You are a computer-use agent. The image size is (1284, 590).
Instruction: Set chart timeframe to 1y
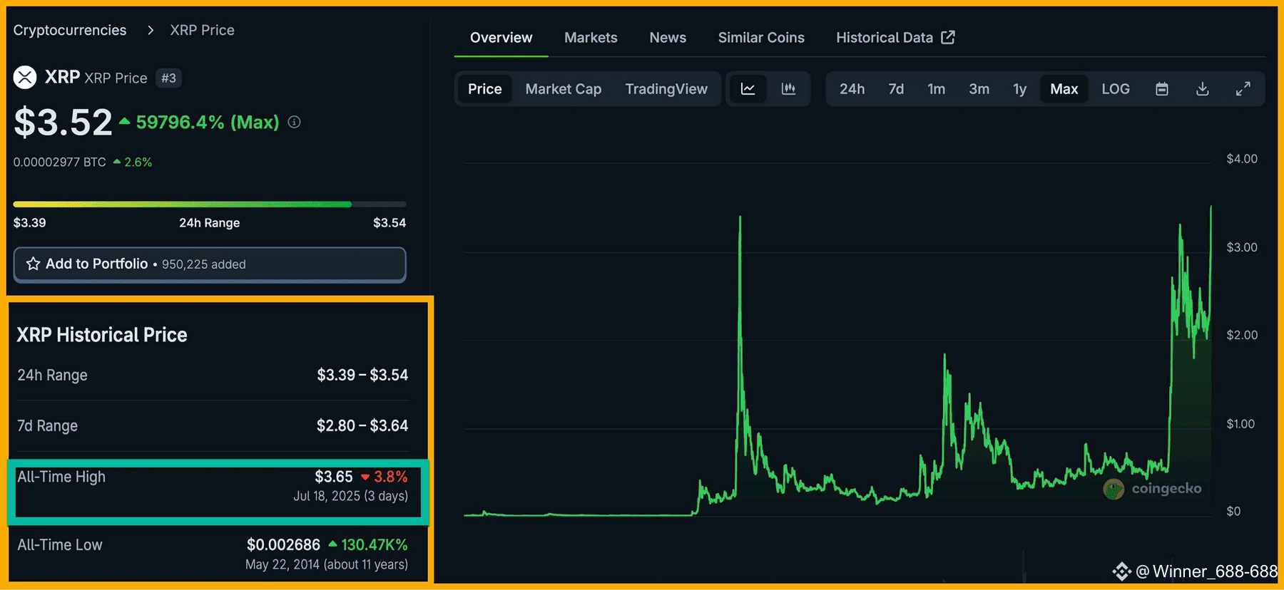click(x=1020, y=89)
